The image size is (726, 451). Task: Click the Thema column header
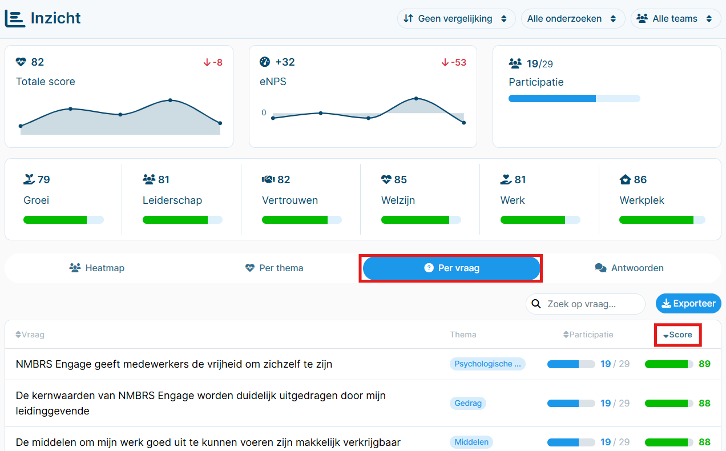coord(463,335)
